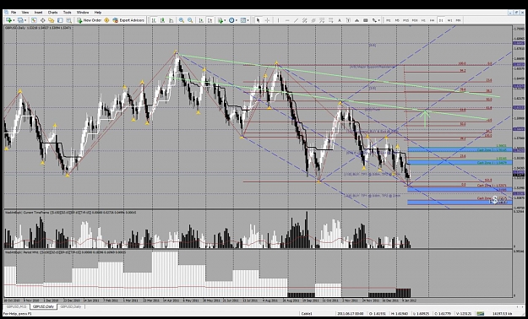Screen dimensions: 528x319
Task: Open the Help menu
Action: (98, 13)
